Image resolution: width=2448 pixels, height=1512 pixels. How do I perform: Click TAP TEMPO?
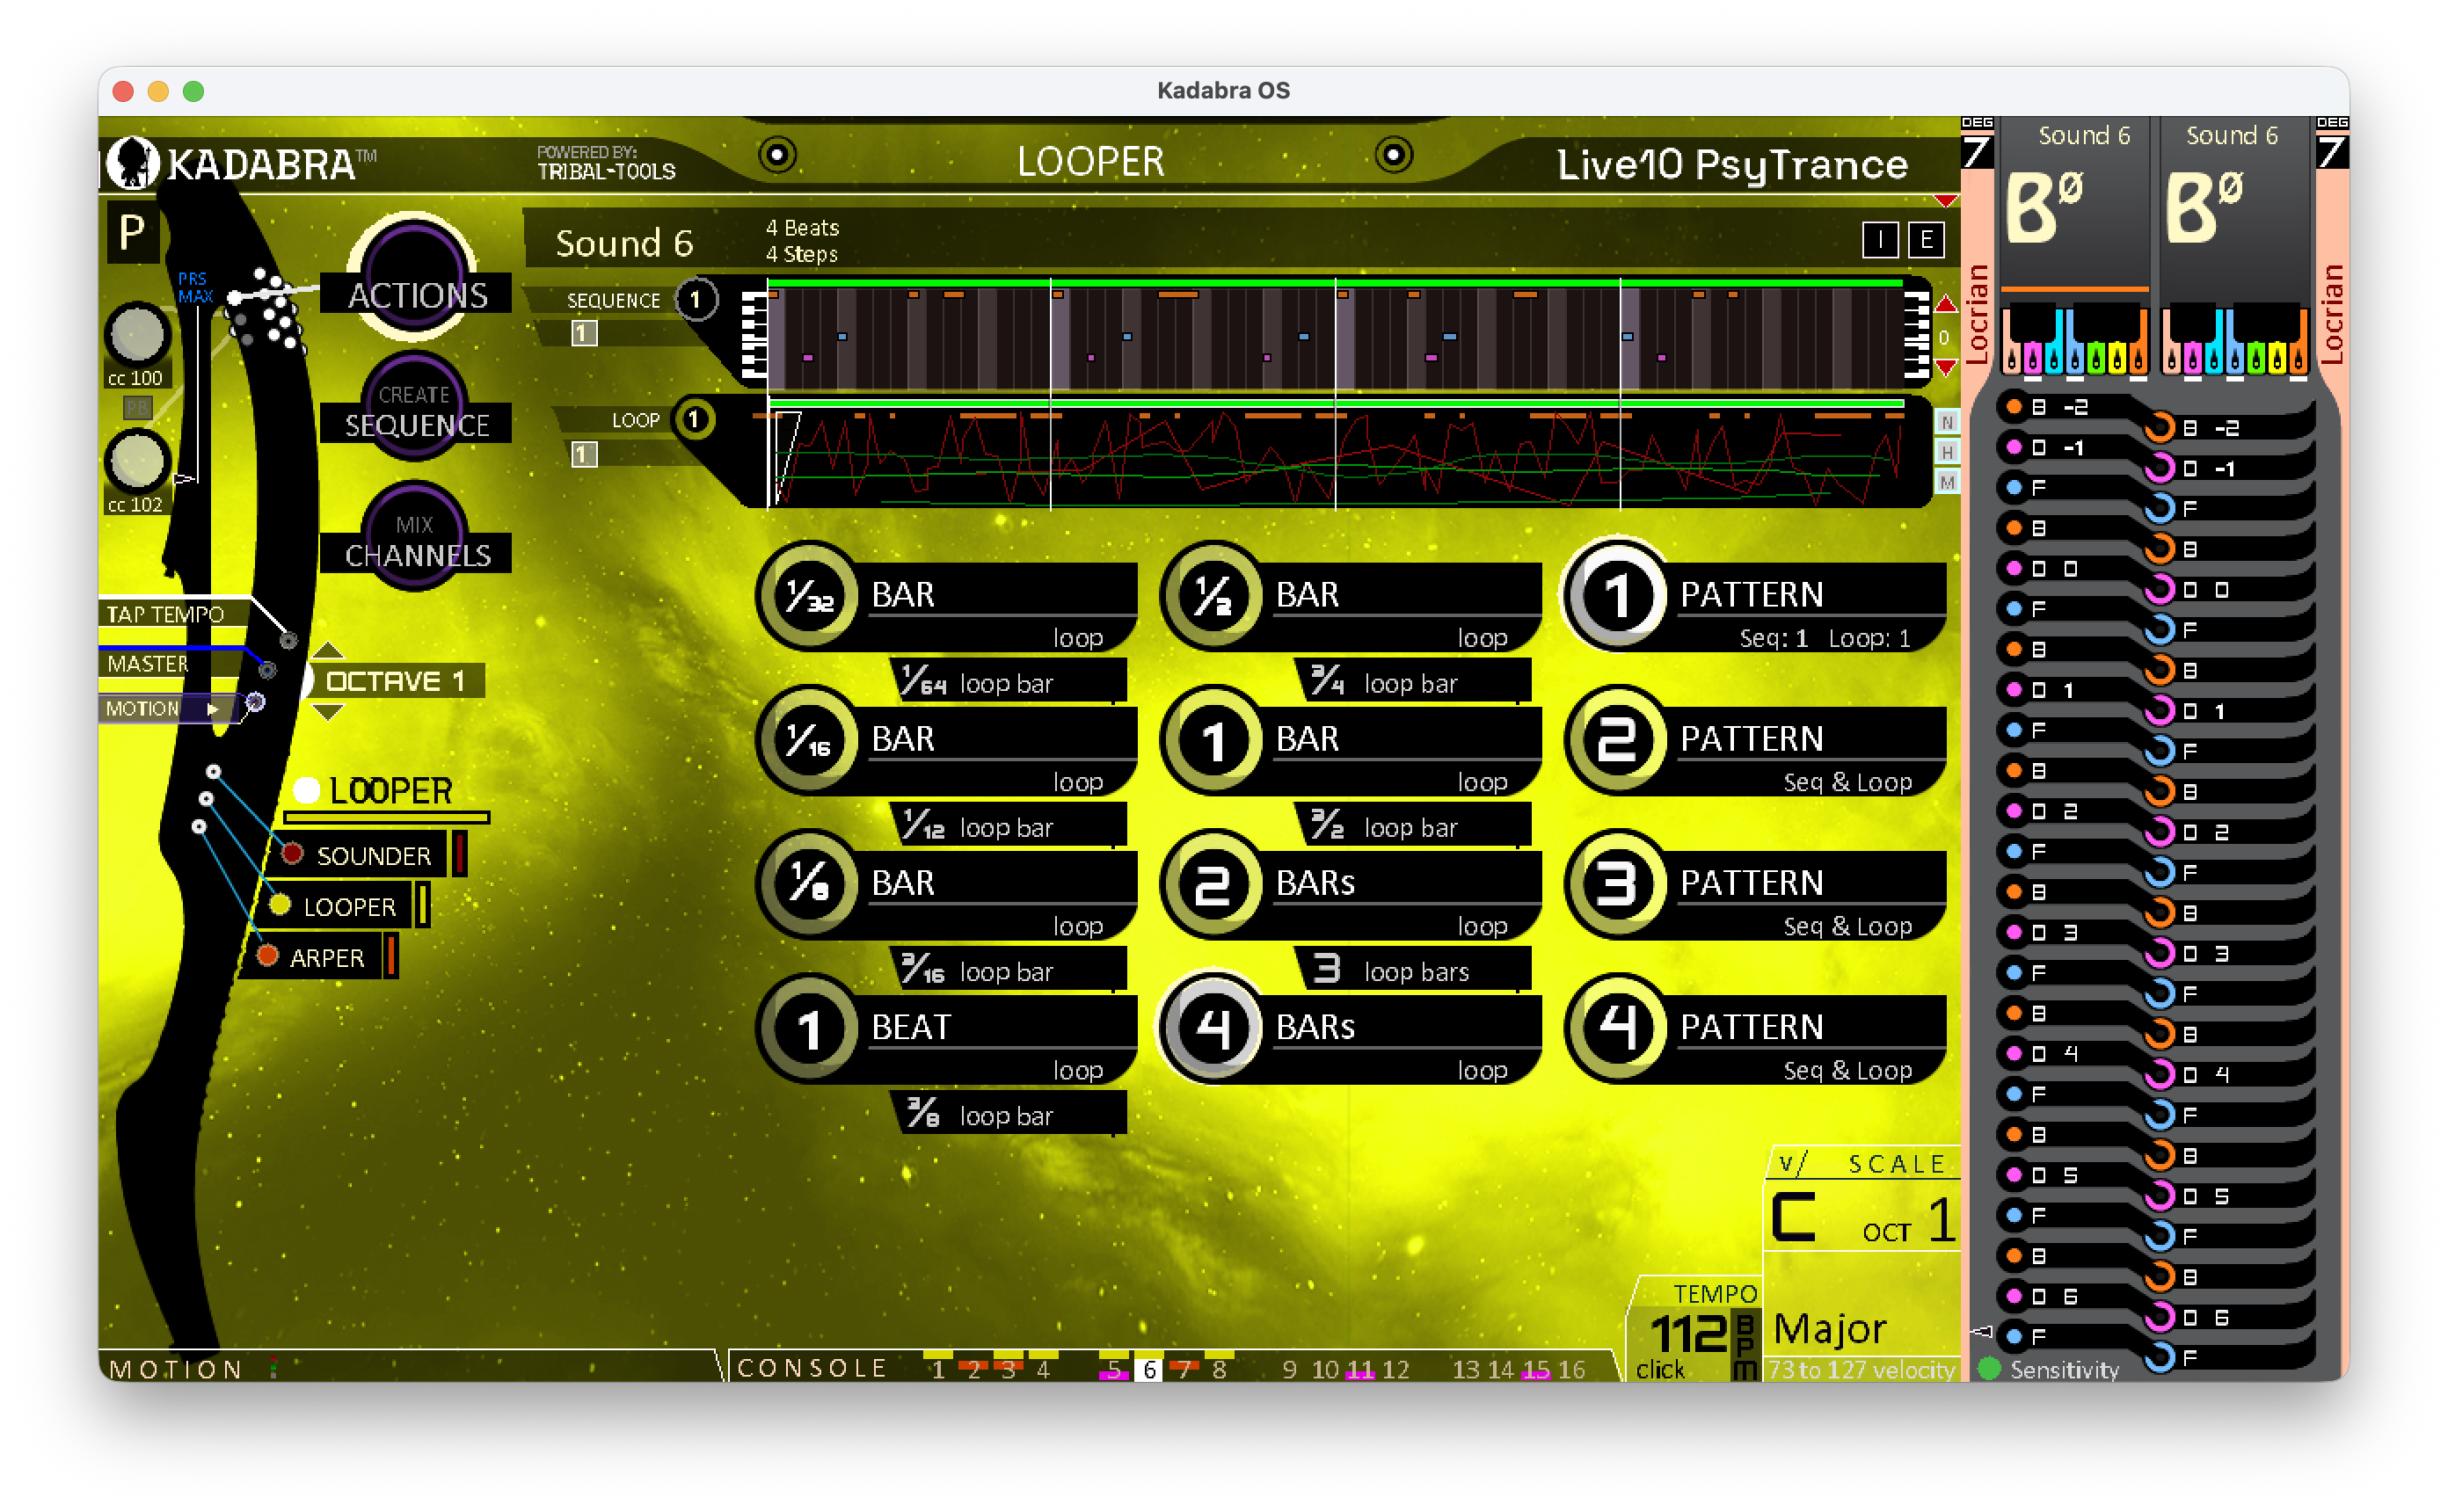[165, 614]
